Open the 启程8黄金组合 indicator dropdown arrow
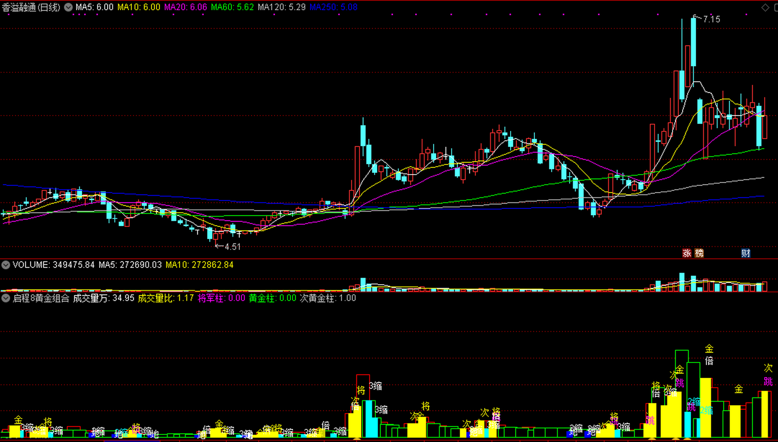 (6, 298)
